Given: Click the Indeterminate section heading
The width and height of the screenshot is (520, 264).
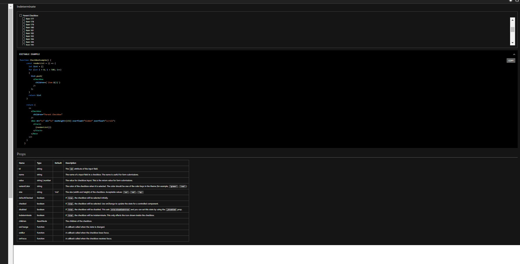Looking at the screenshot, I should tap(26, 6).
